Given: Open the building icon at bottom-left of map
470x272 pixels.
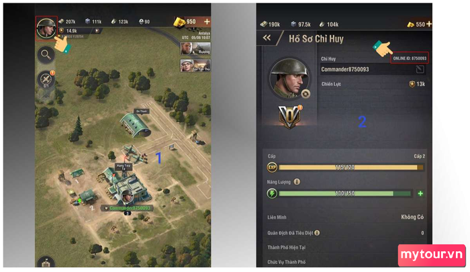Looking at the screenshot, I should click(46, 262).
